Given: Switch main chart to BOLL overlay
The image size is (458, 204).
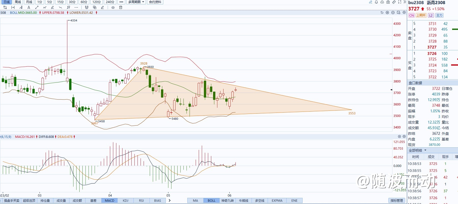Looking at the screenshot, I should click(x=212, y=201).
